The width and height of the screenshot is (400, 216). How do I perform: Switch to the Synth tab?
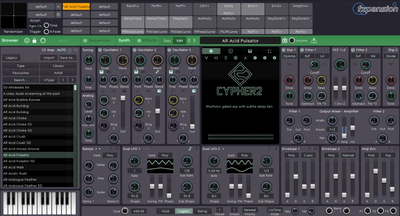[124, 41]
